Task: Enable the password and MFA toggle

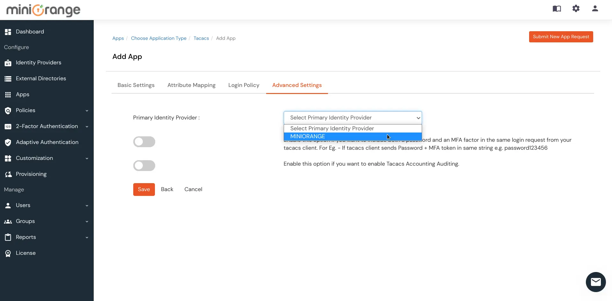Action: coord(144,142)
